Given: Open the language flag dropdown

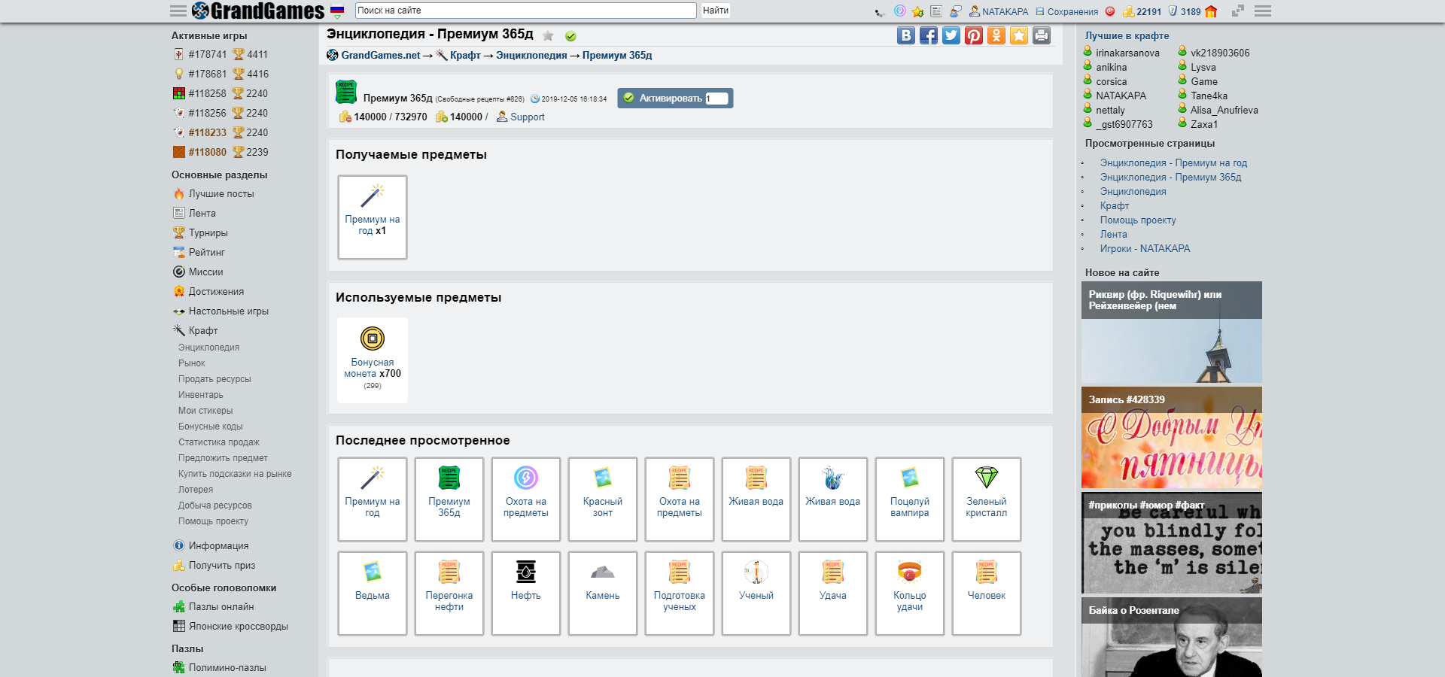Looking at the screenshot, I should pyautogui.click(x=337, y=11).
